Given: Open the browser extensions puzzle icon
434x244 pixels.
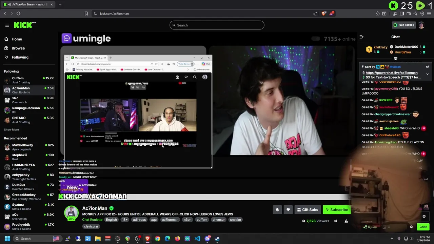Looking at the screenshot, I should (377, 14).
